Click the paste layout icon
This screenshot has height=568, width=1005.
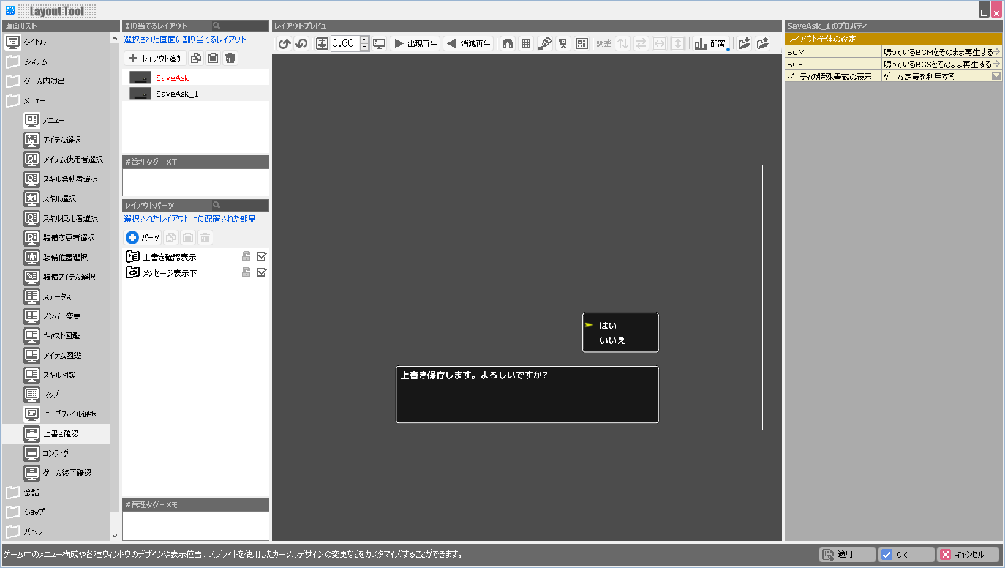pos(213,59)
